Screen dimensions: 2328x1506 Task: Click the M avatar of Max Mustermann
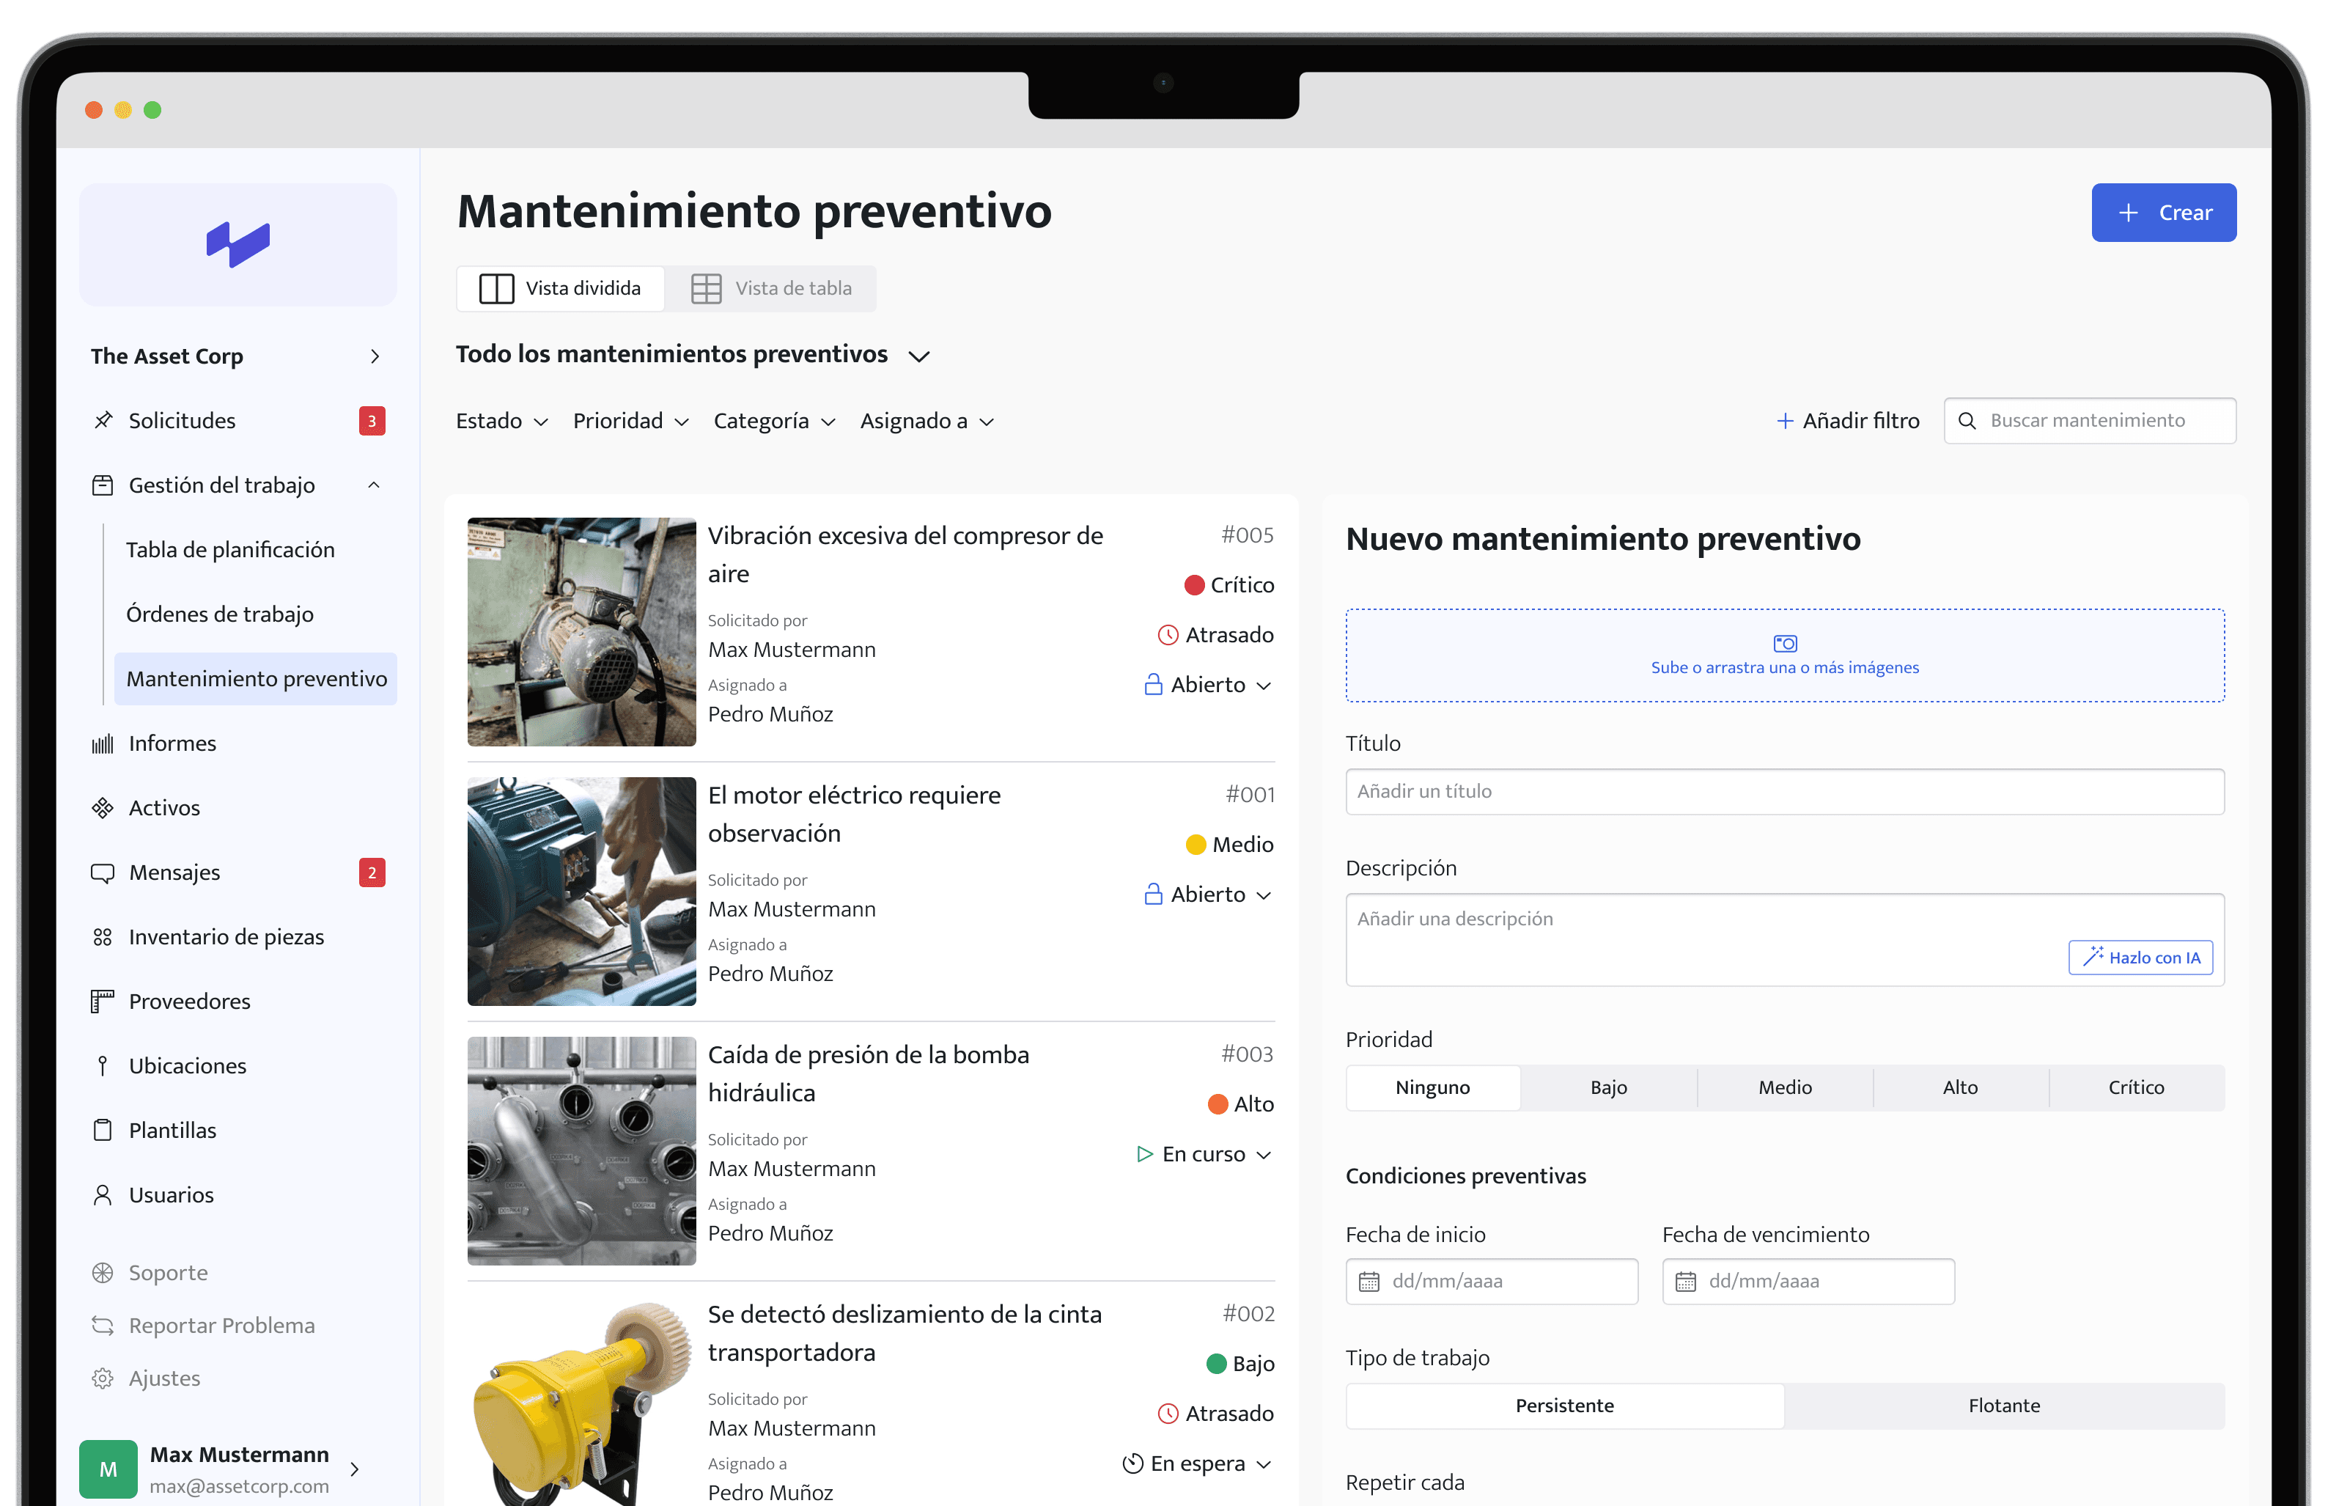(x=108, y=1469)
